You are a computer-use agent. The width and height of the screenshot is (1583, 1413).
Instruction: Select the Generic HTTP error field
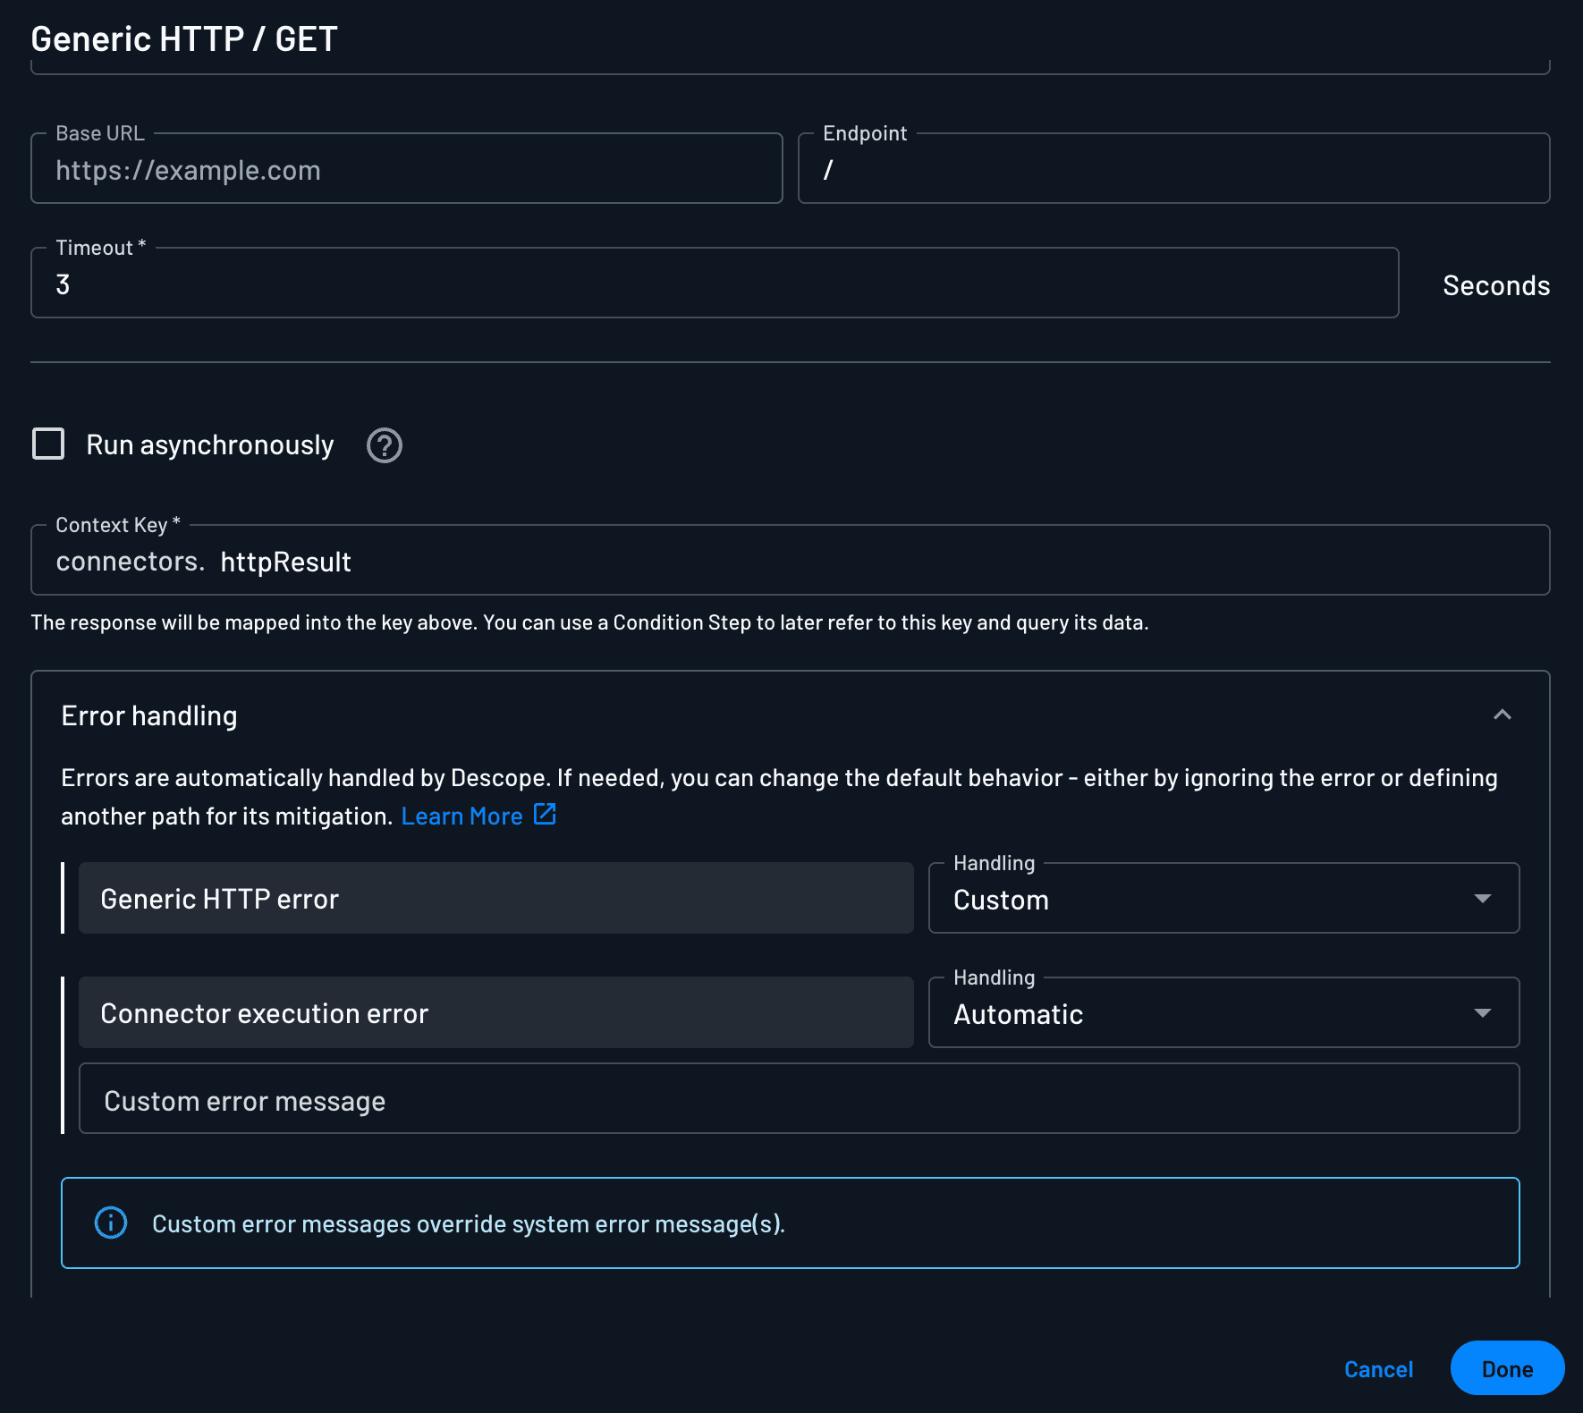[495, 898]
